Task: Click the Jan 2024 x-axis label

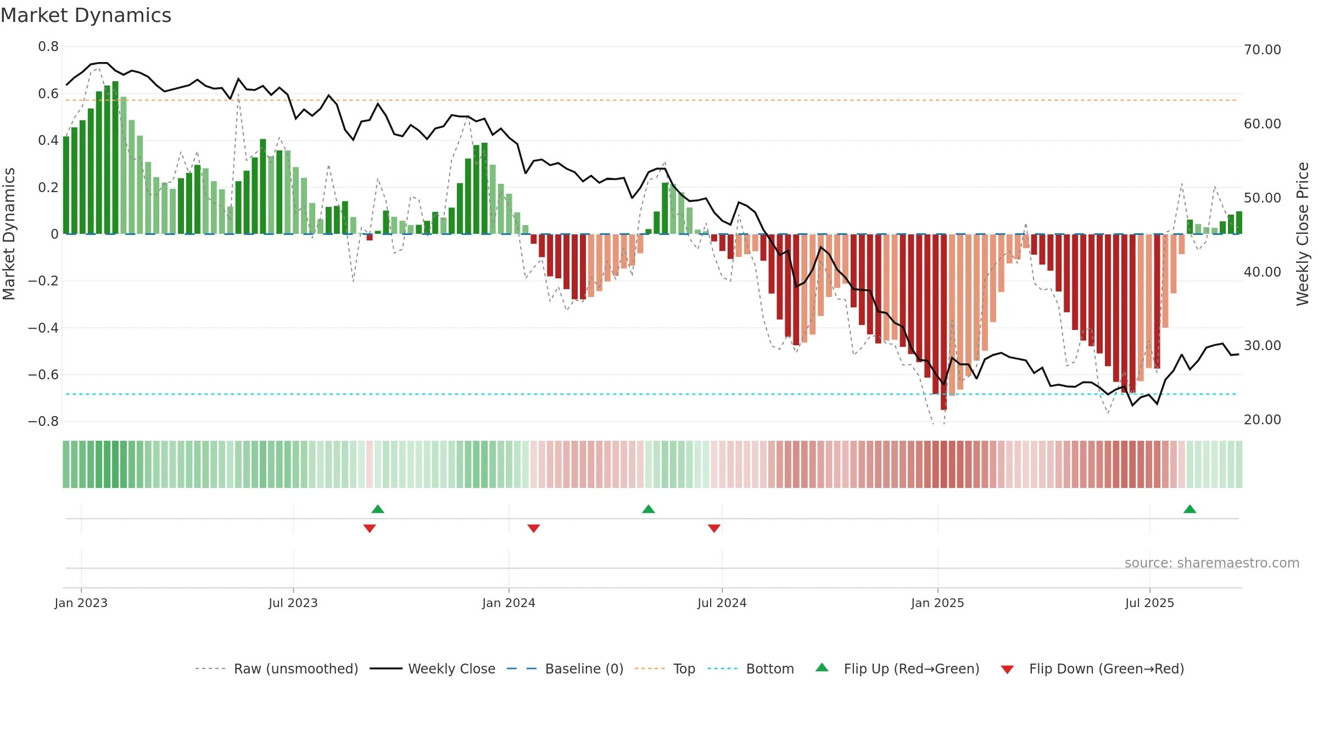Action: coord(509,603)
